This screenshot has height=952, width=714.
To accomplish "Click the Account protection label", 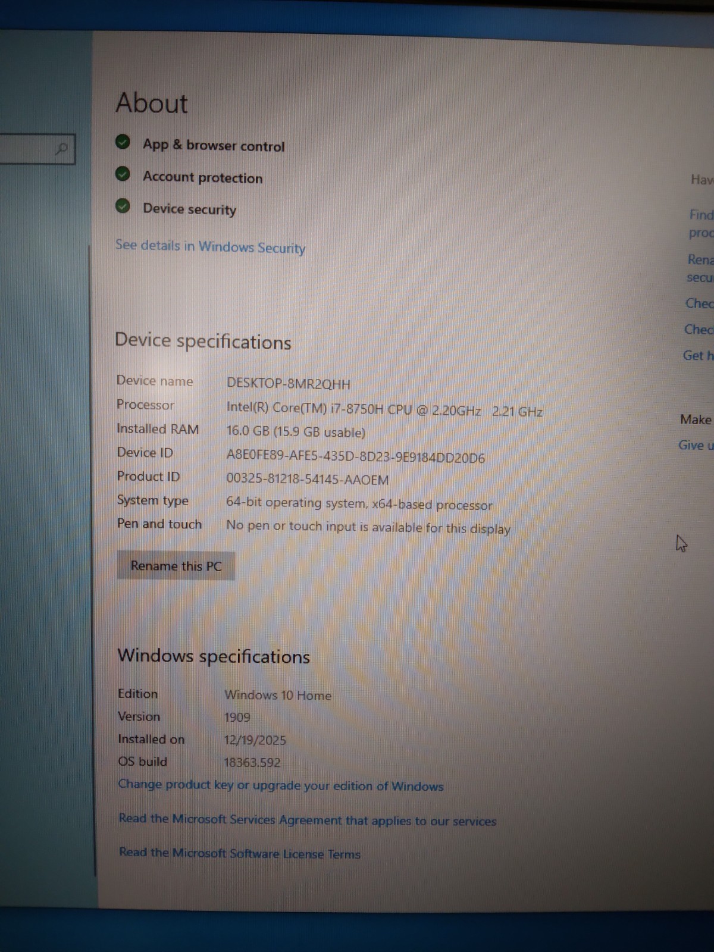I will [202, 177].
